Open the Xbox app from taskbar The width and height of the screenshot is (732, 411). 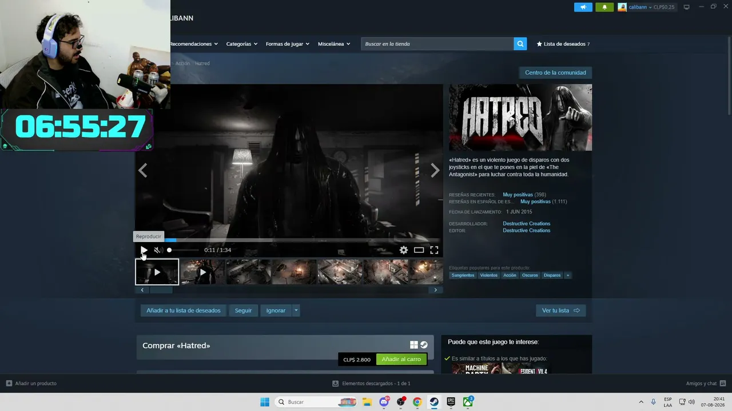[x=468, y=402]
